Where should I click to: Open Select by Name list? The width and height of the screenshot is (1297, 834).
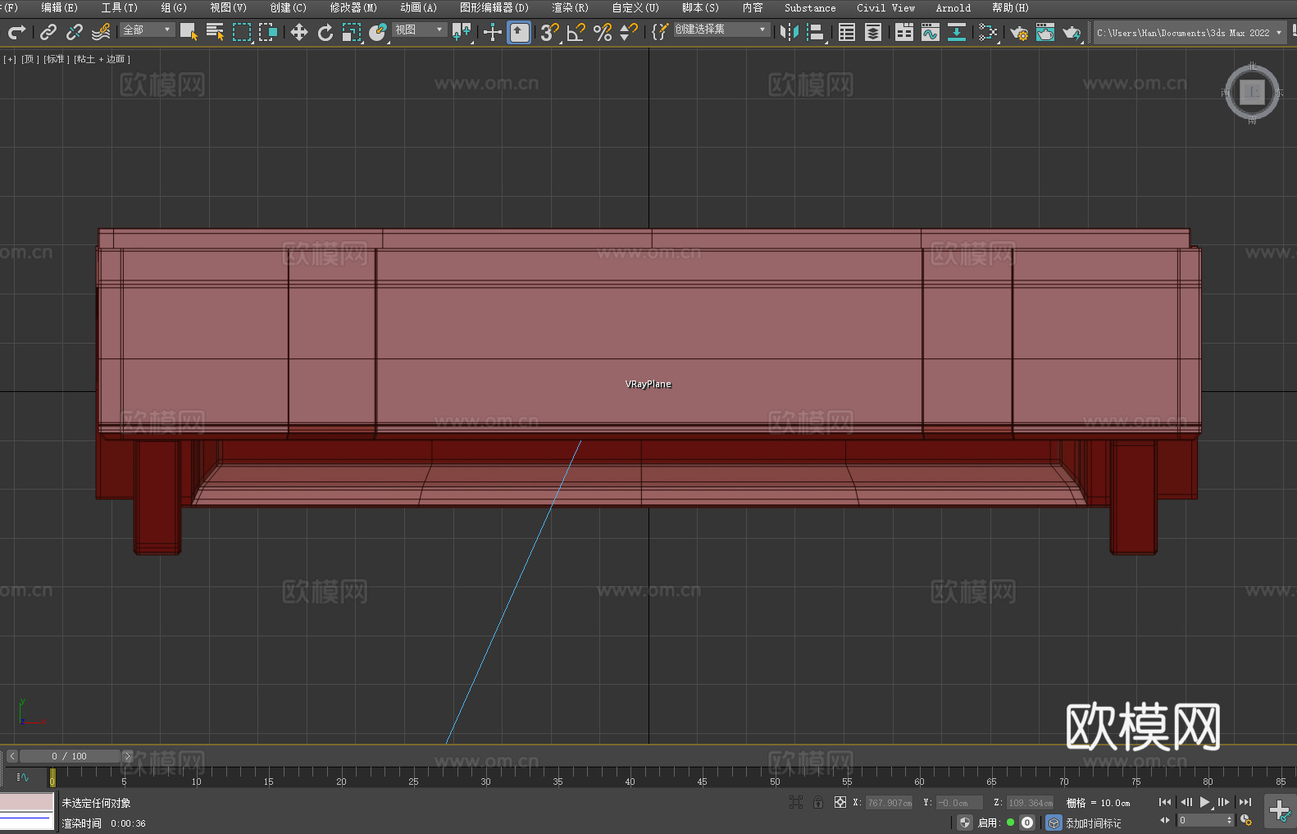point(215,32)
